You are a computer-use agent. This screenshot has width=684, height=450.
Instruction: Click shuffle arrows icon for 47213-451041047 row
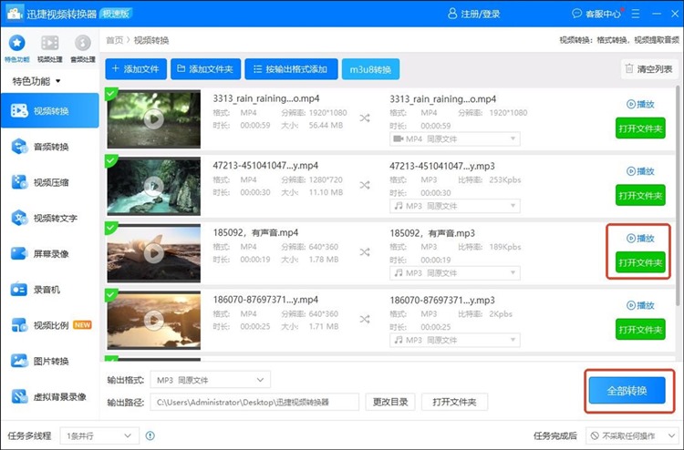[x=365, y=185]
